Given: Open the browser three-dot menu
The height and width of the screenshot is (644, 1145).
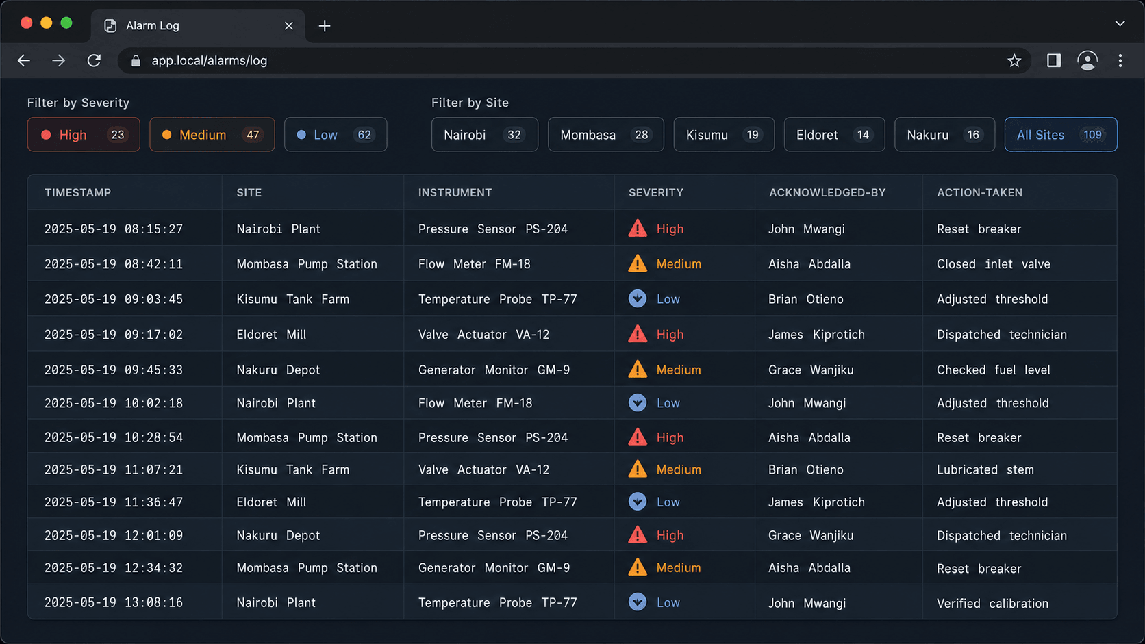Looking at the screenshot, I should 1120,61.
